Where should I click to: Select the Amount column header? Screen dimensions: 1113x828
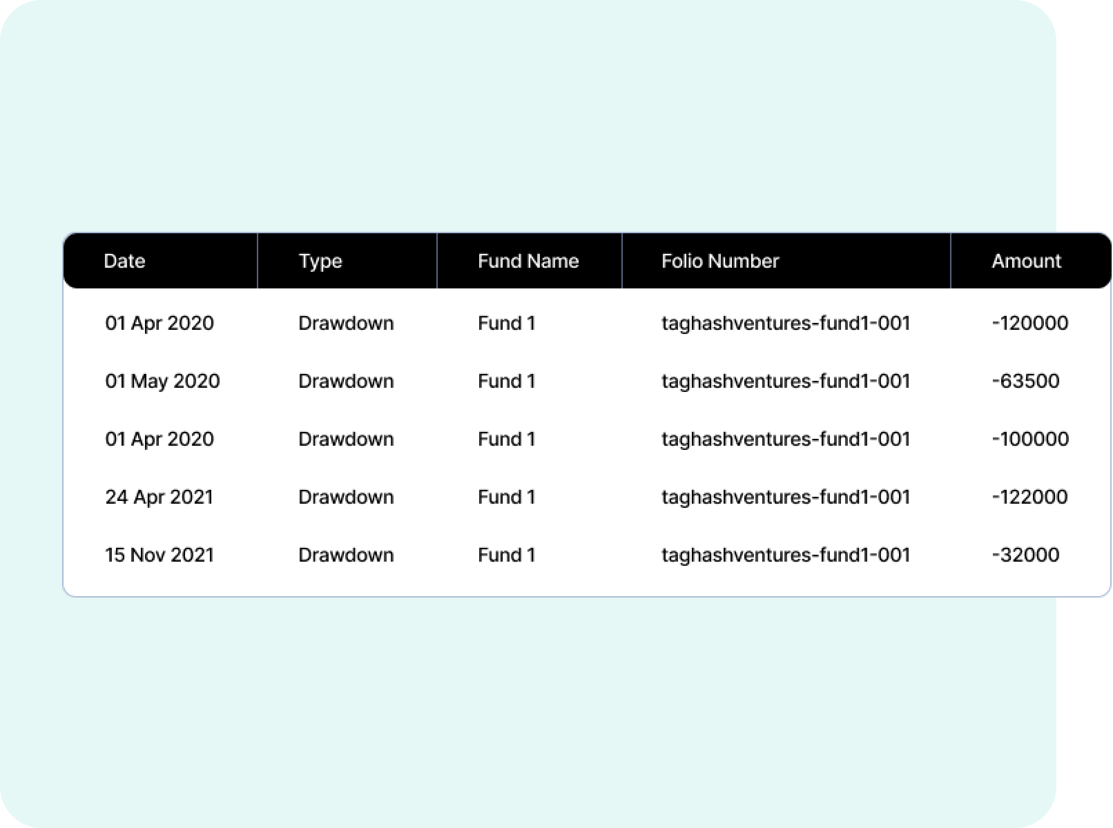pos(1026,261)
